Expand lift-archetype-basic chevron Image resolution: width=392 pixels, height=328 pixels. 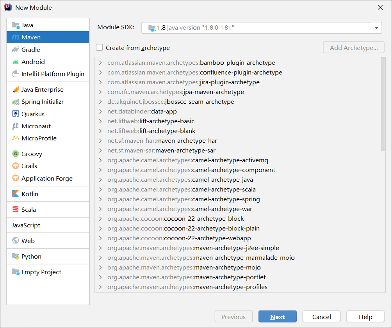[x=100, y=121]
